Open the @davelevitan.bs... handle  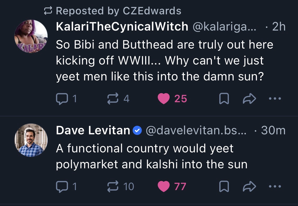tap(196, 130)
